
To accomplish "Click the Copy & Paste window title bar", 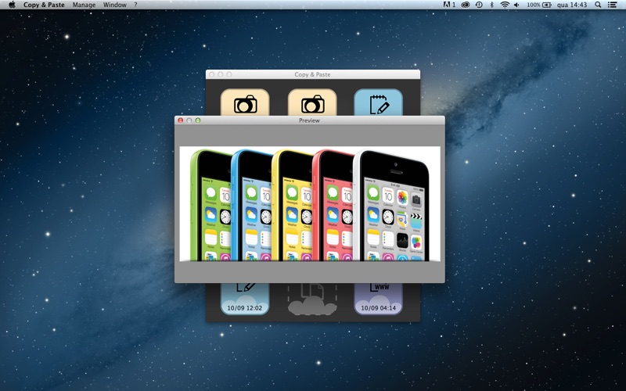I will (312, 74).
